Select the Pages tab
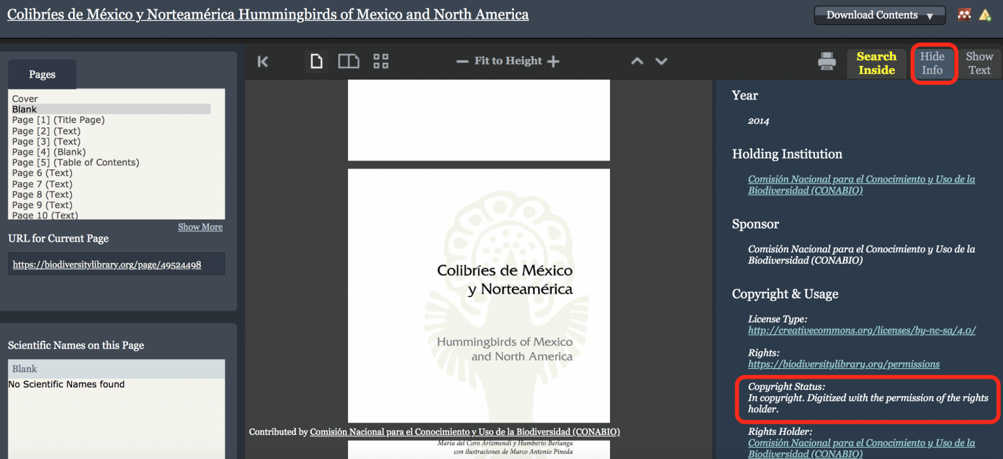Screen dimensions: 1003x459 42,74
